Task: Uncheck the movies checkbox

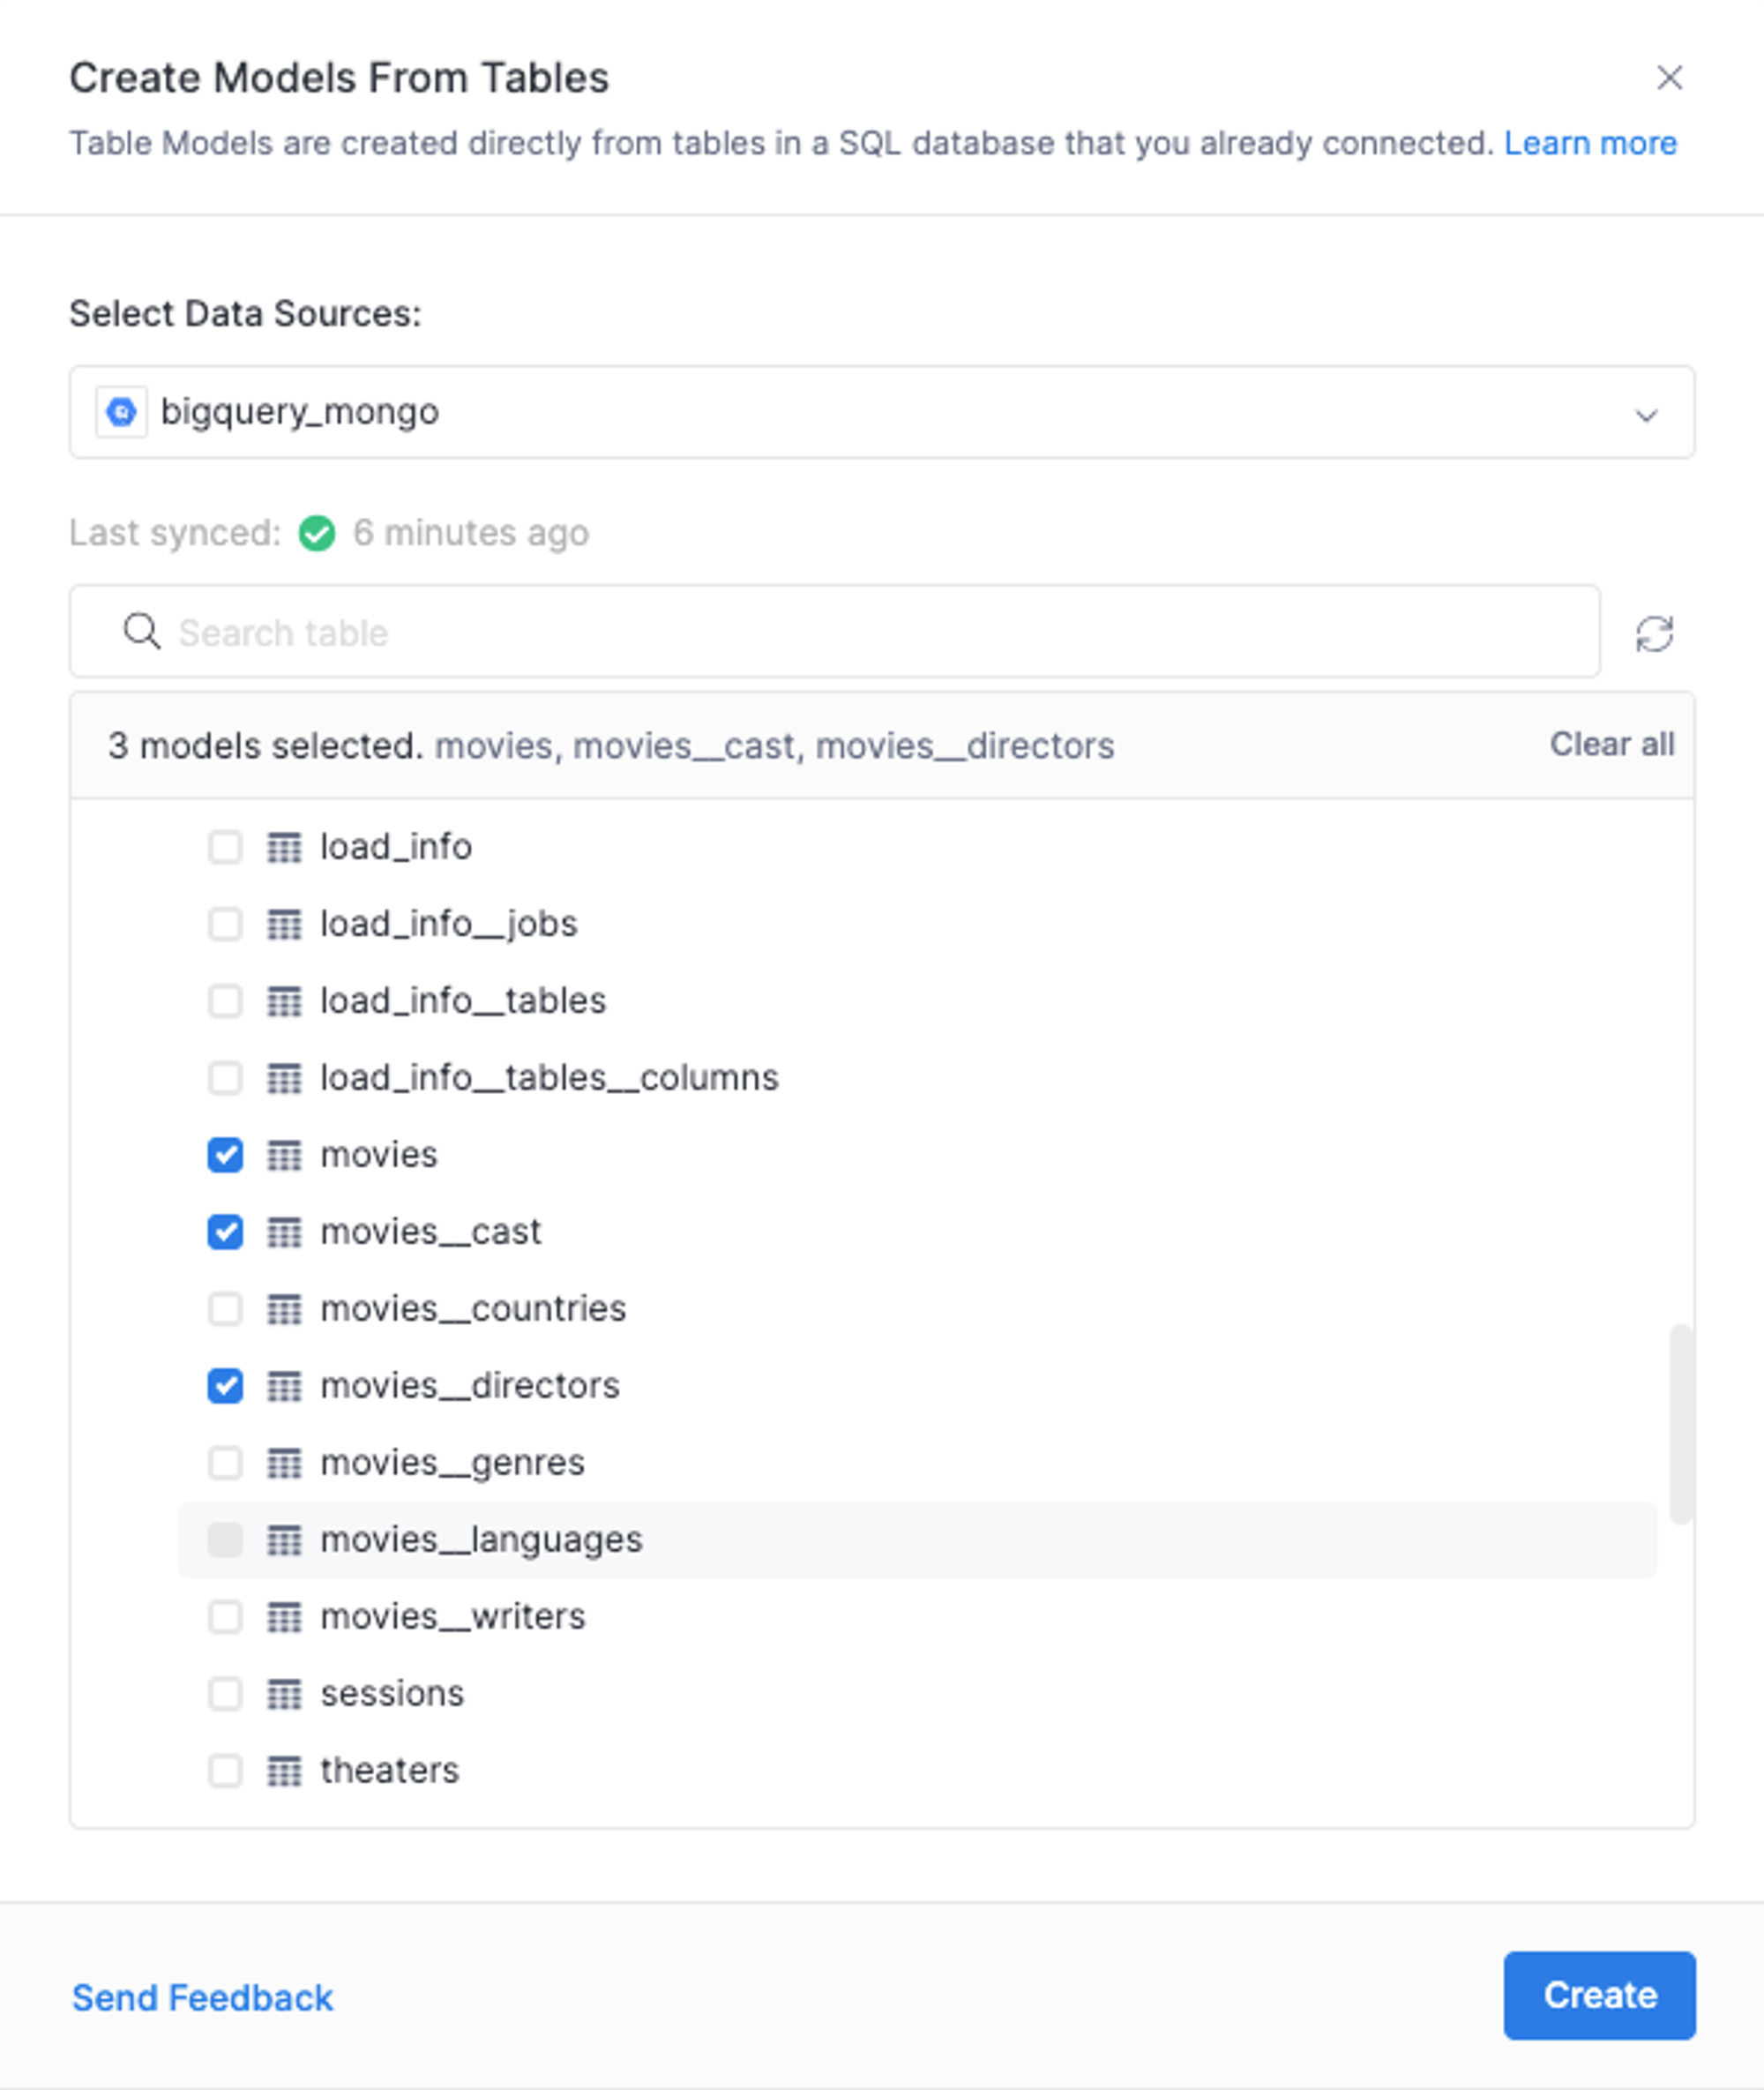Action: (x=225, y=1156)
